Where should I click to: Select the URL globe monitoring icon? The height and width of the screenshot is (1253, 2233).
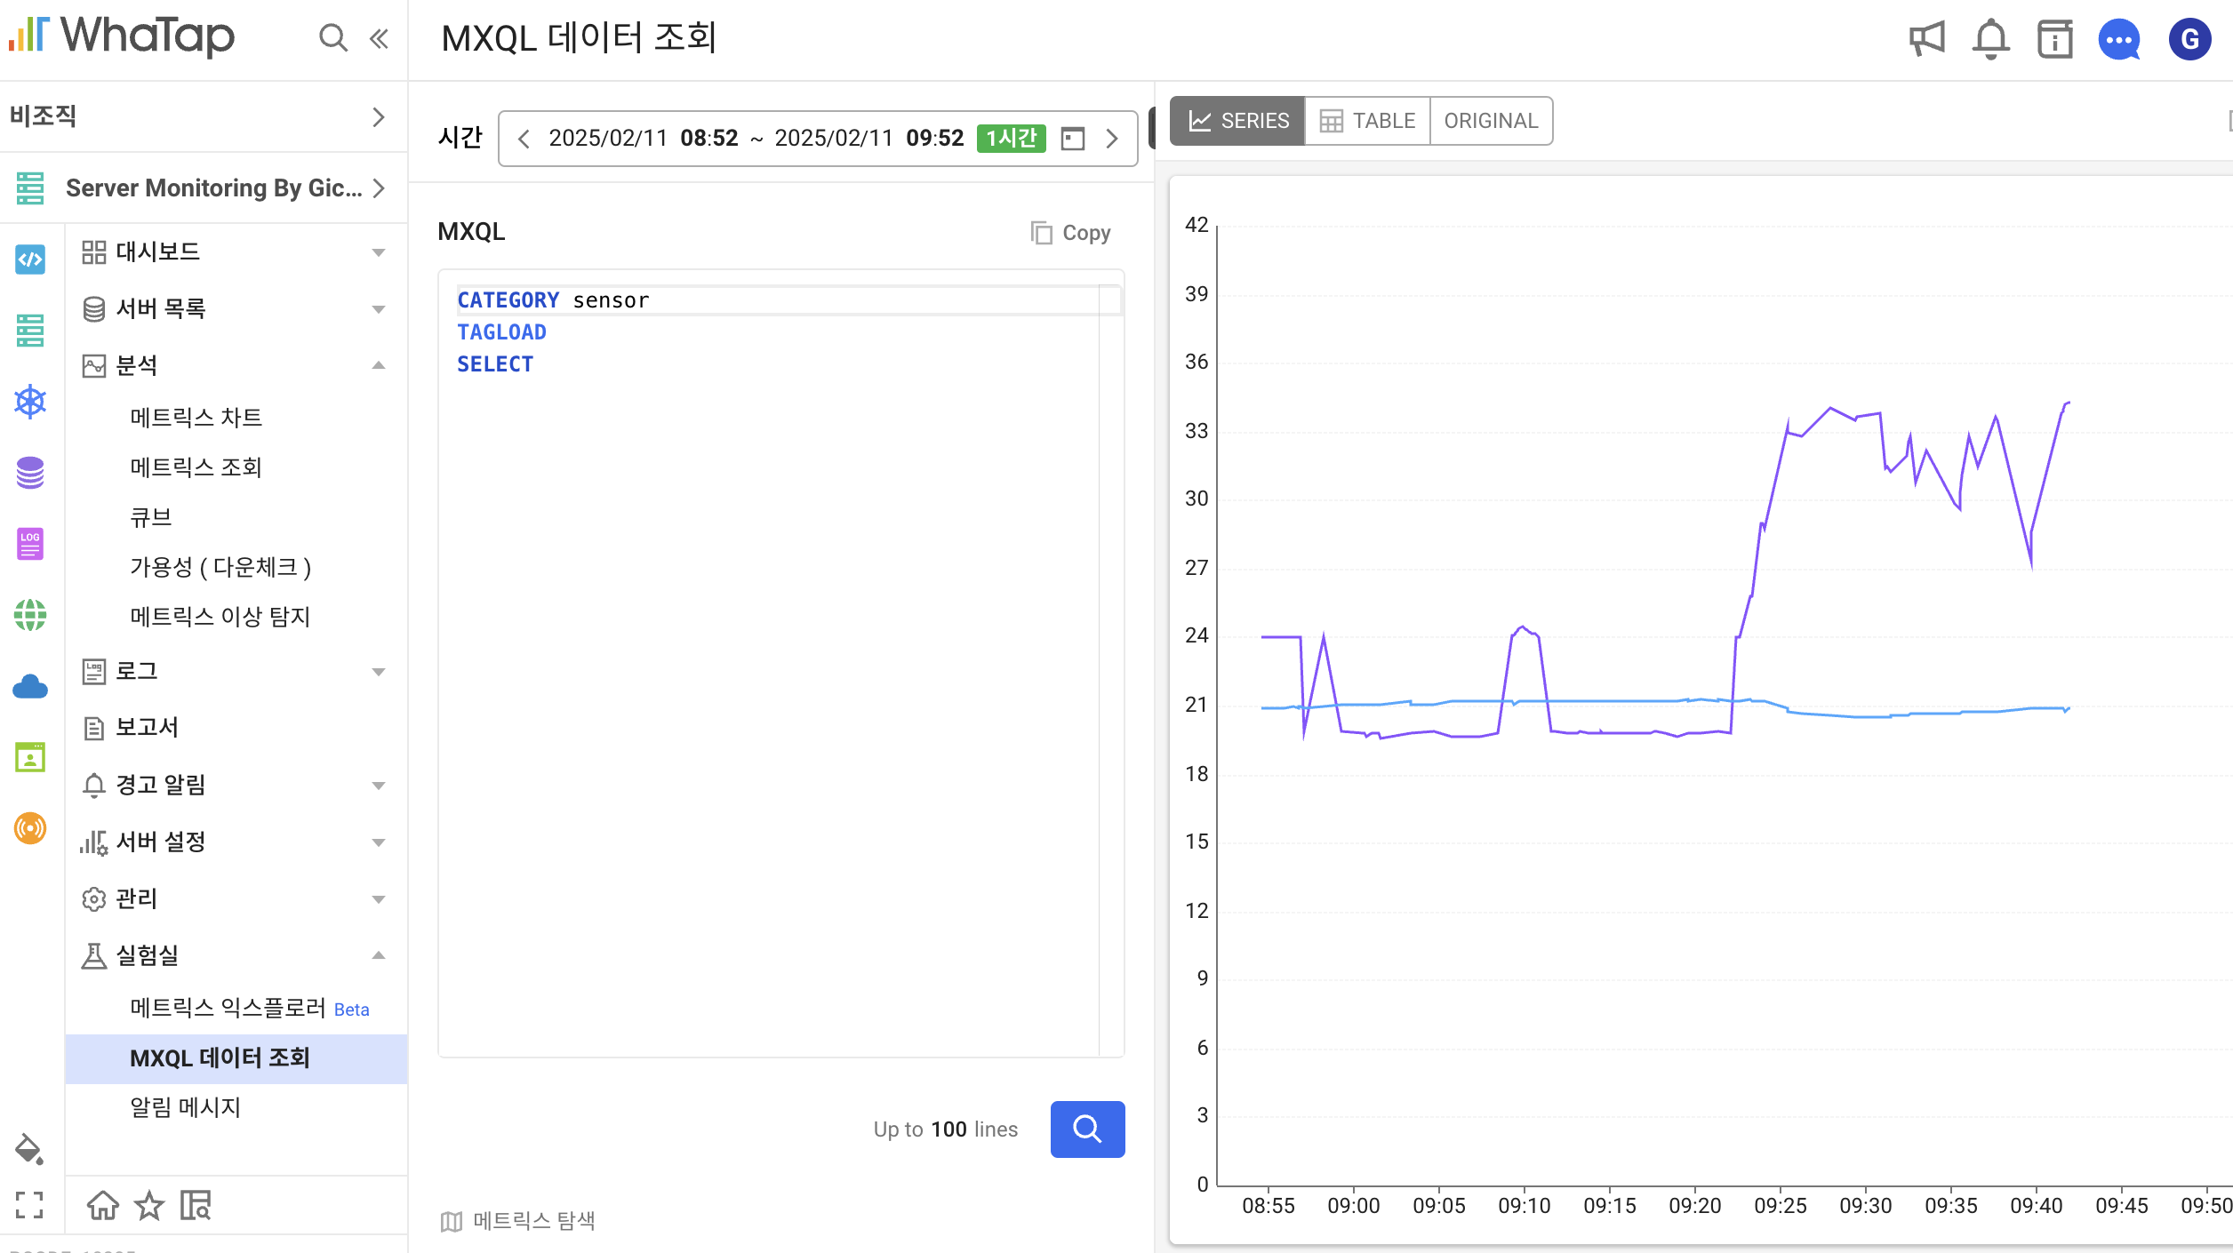click(30, 615)
